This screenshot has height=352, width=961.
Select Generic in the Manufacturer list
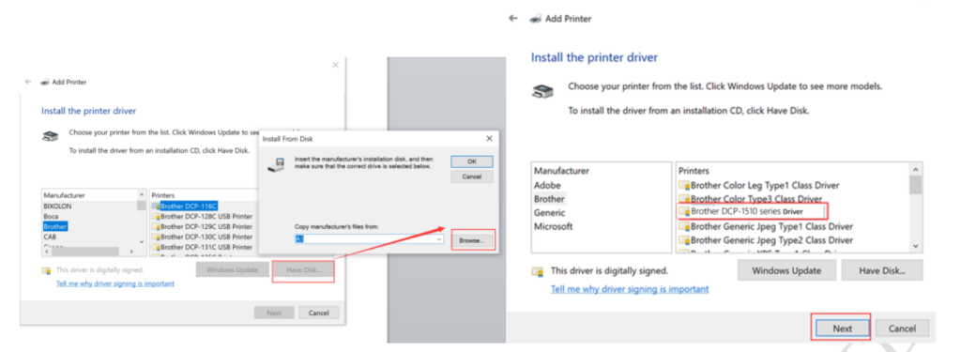click(549, 213)
